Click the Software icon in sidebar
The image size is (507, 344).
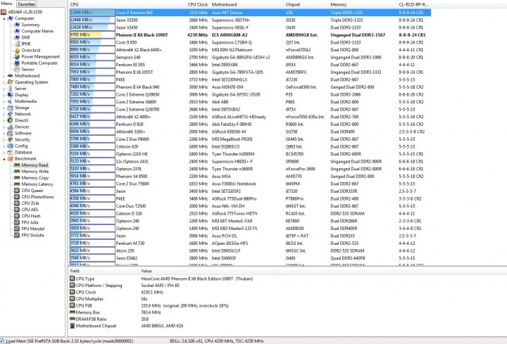[11, 133]
